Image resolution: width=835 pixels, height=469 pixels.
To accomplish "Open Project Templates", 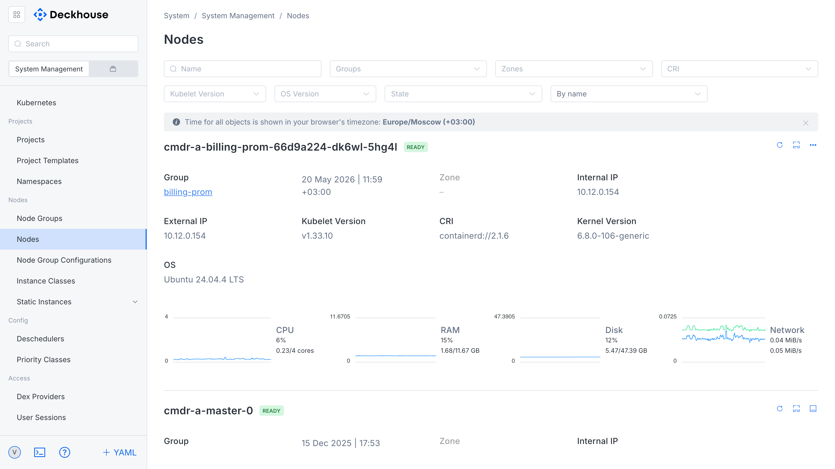I will [48, 161].
